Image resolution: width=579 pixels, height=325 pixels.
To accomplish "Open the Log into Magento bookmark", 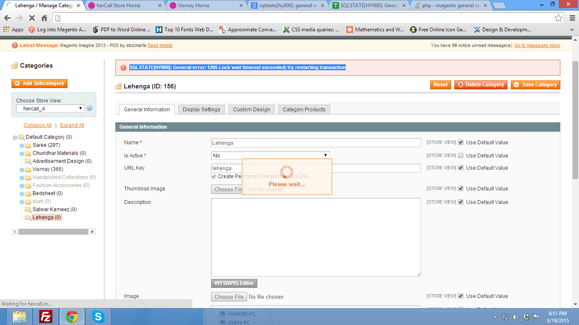I will coord(57,30).
